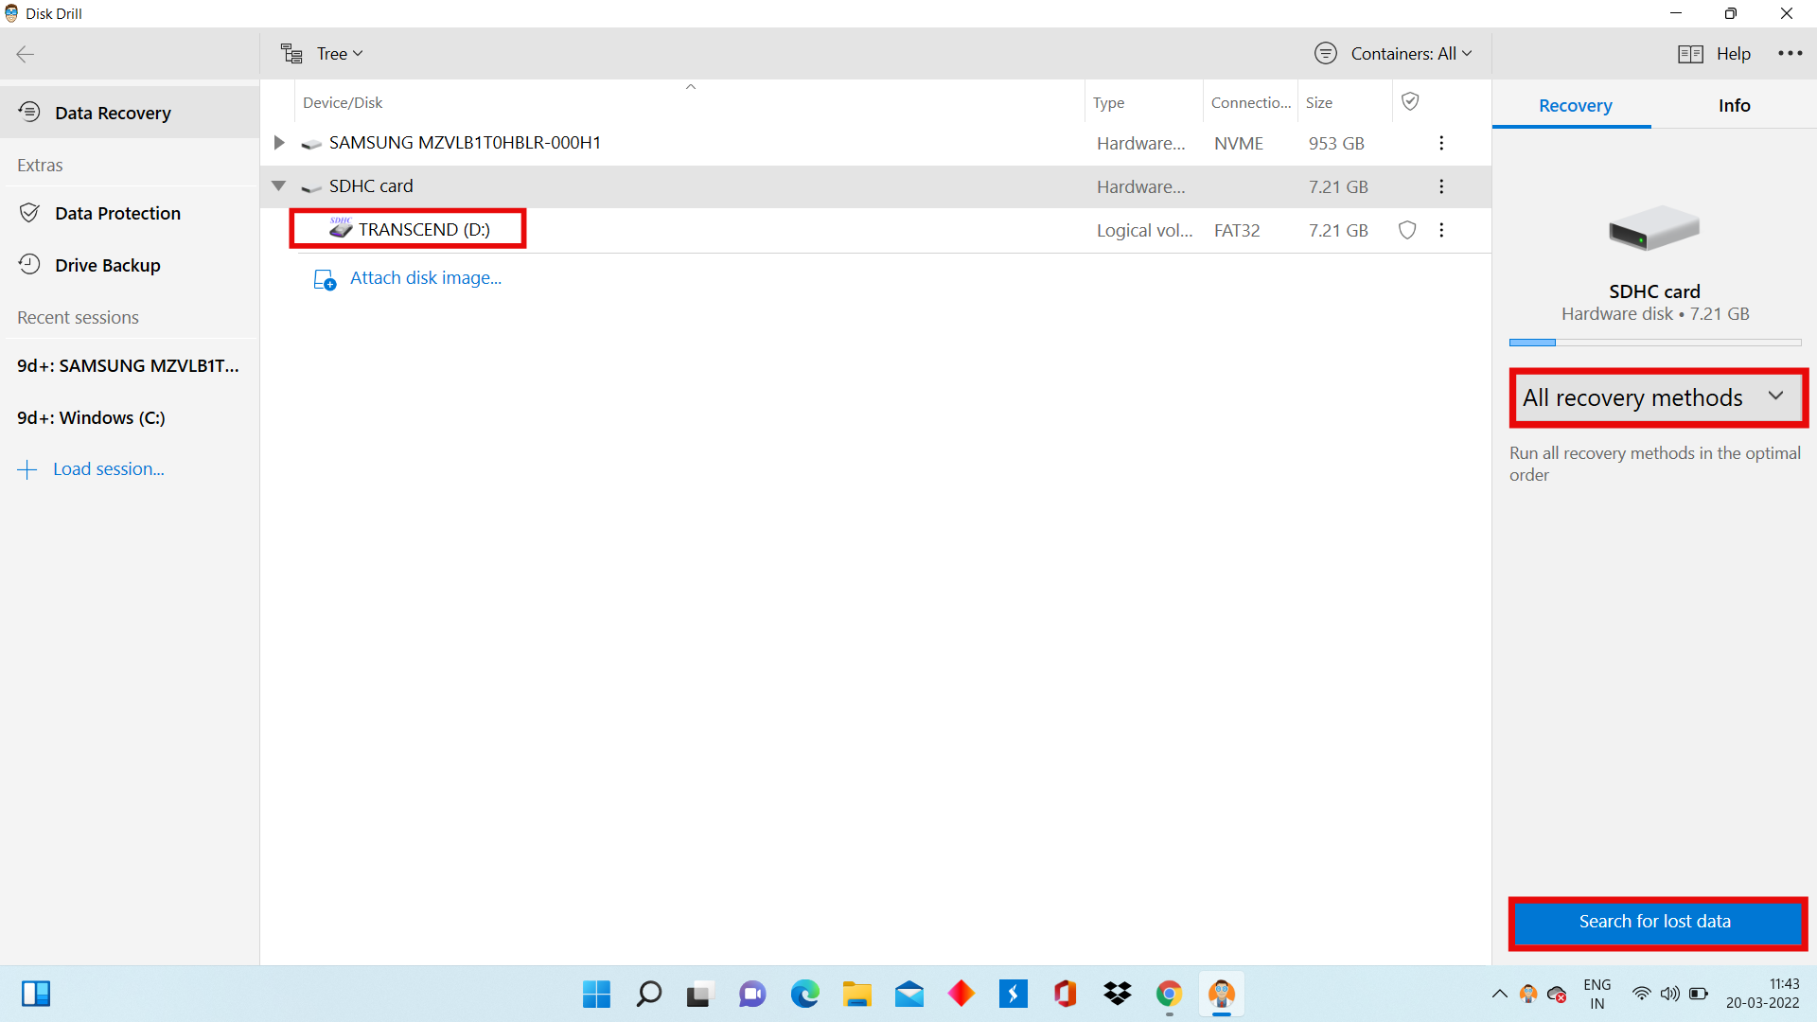Toggle the protection shield for TRANSCEND (D:)
This screenshot has width=1817, height=1022.
tap(1407, 230)
